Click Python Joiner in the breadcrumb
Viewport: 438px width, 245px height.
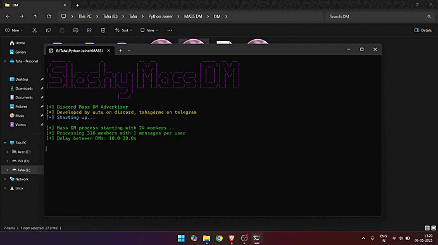click(160, 16)
